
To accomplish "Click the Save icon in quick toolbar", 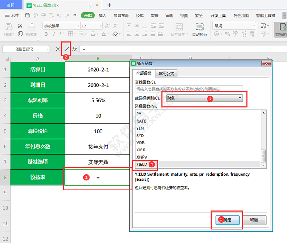I will [27, 15].
